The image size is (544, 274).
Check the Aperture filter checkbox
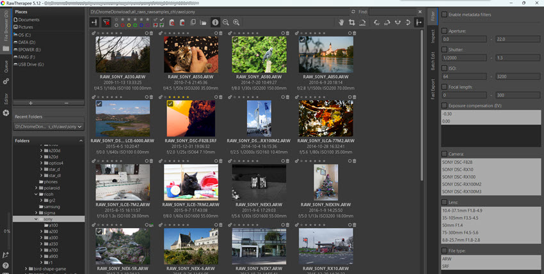[444, 31]
